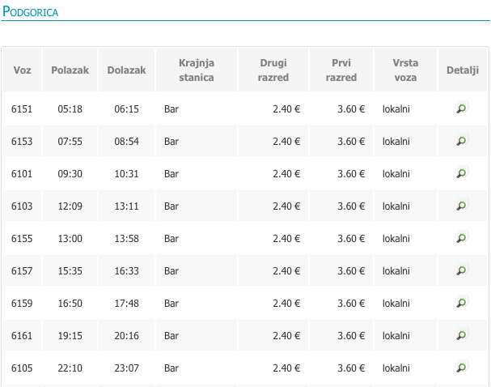Image resolution: width=491 pixels, height=387 pixels.
Task: Select train number 6105 cell
Action: point(22,368)
